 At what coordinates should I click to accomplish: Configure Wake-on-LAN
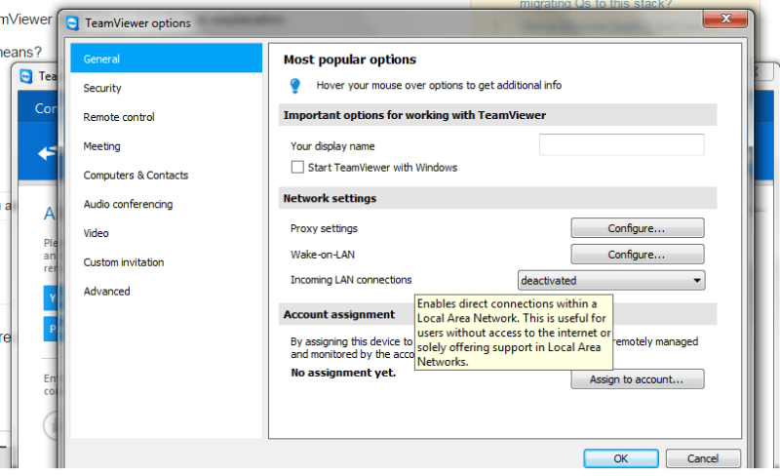[x=638, y=255]
